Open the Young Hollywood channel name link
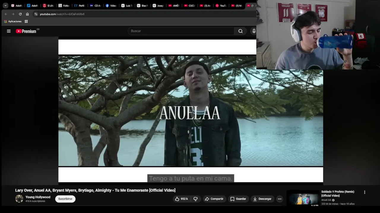Viewport: 380px width, 213px height. coord(38,197)
